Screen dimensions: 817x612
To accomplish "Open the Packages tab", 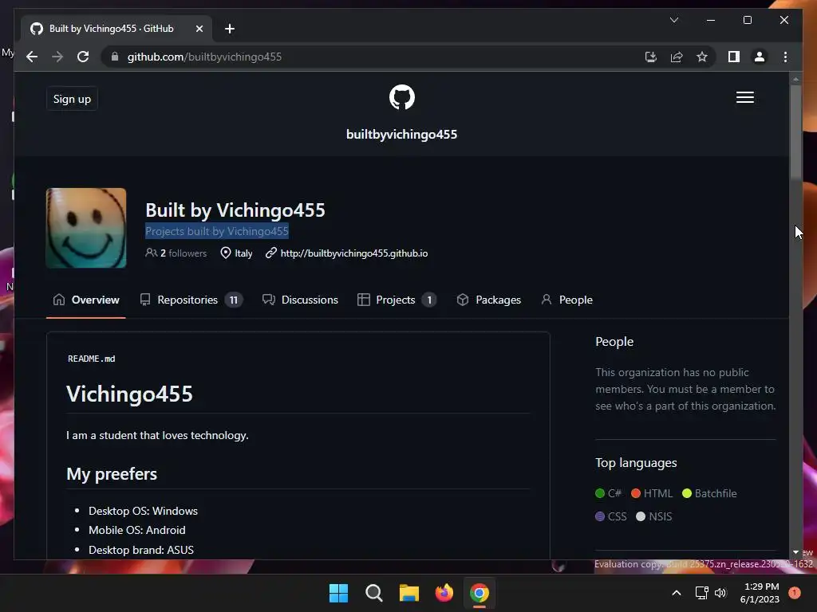I will click(488, 300).
